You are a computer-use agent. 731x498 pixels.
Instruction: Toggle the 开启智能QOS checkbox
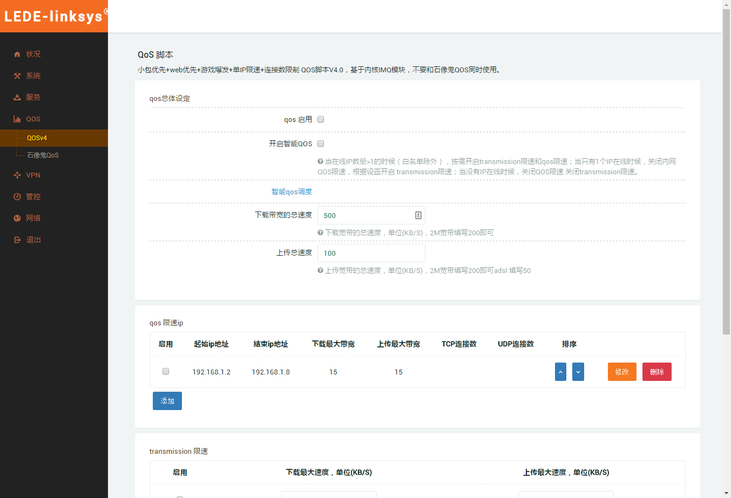321,144
